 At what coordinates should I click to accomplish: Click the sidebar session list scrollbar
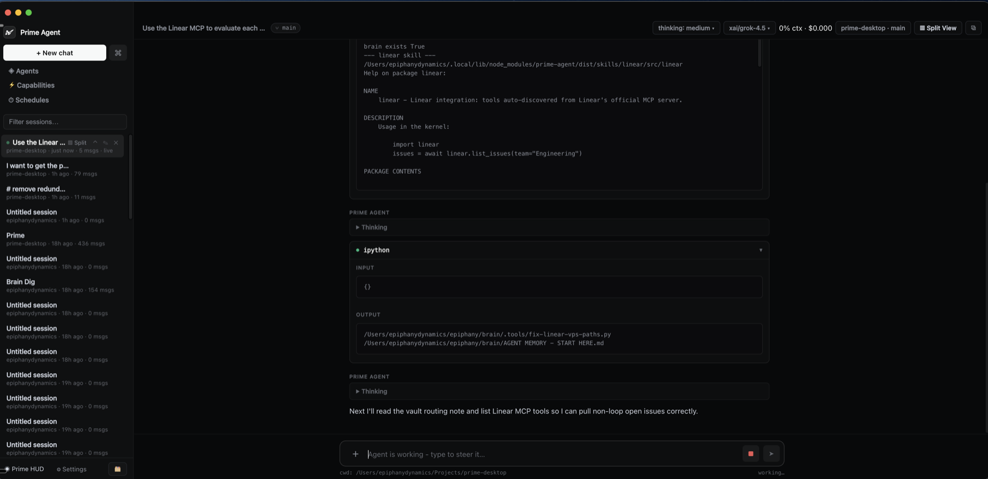pyautogui.click(x=130, y=177)
